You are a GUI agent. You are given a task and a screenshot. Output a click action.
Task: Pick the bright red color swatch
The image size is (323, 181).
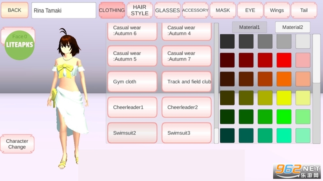click(x=284, y=60)
